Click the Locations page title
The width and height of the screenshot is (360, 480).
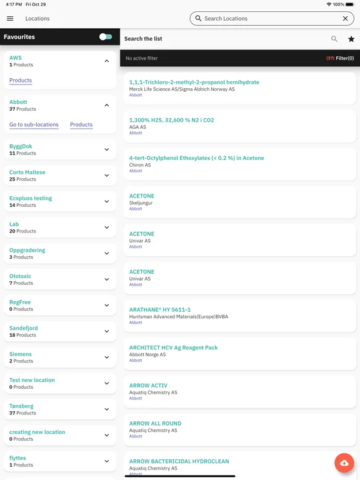(37, 18)
